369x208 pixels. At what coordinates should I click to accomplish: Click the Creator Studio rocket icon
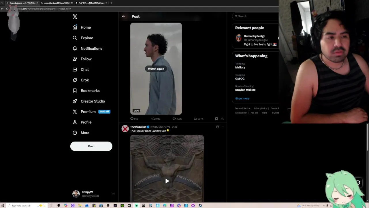point(75,101)
